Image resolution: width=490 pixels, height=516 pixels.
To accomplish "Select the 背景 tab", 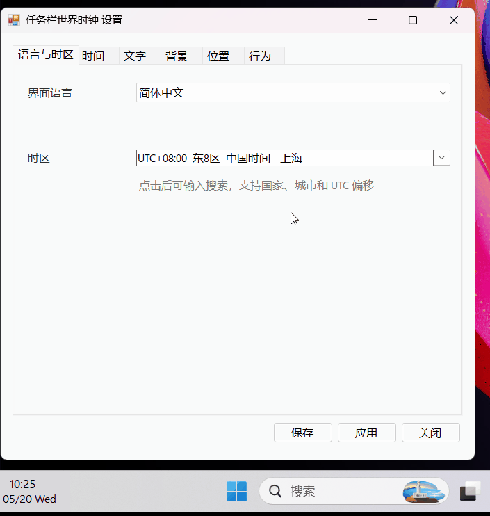I will point(181,56).
